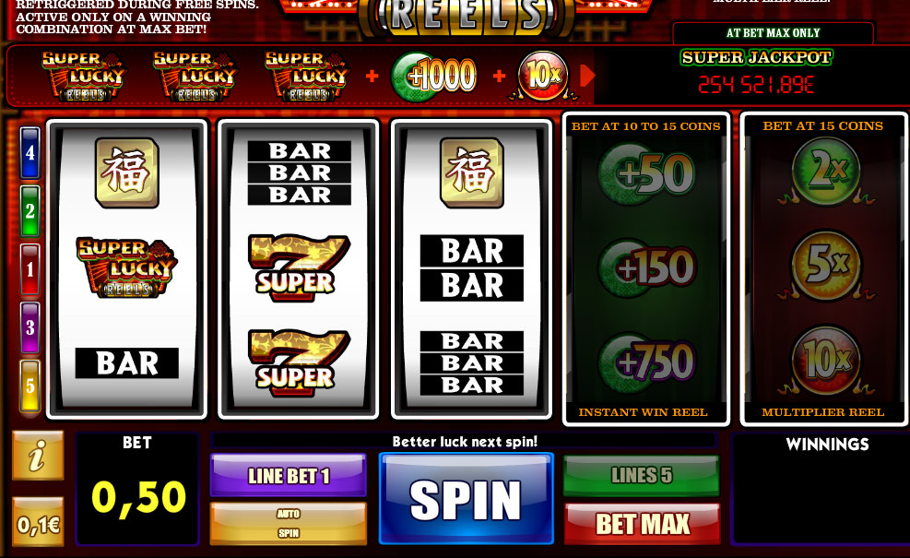Image resolution: width=910 pixels, height=558 pixels.
Task: Click payline 3 purple indicator
Action: tap(30, 327)
